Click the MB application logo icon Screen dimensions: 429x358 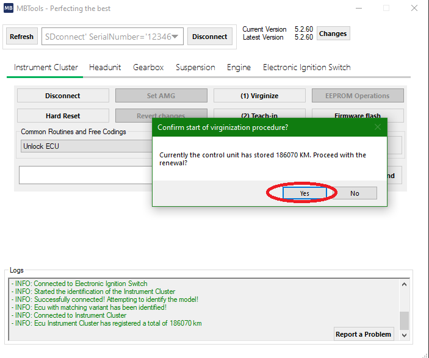[9, 9]
